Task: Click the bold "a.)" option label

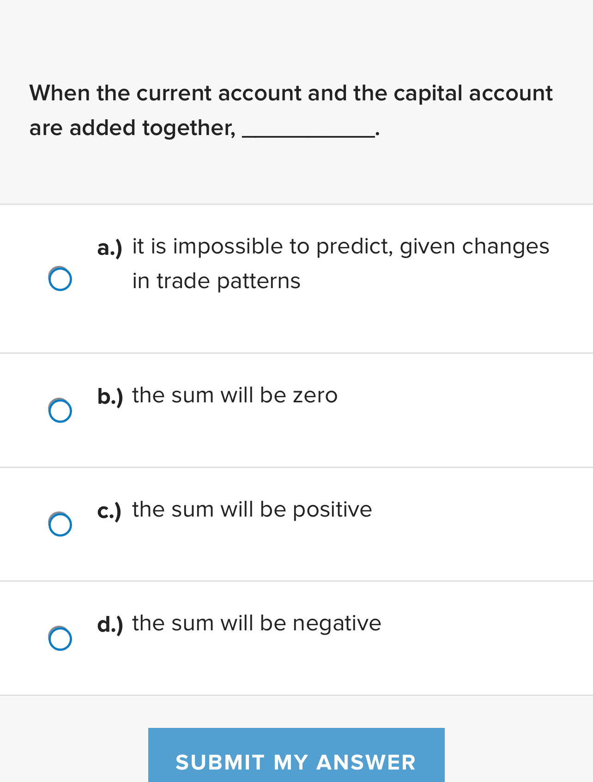Action: pyautogui.click(x=110, y=248)
